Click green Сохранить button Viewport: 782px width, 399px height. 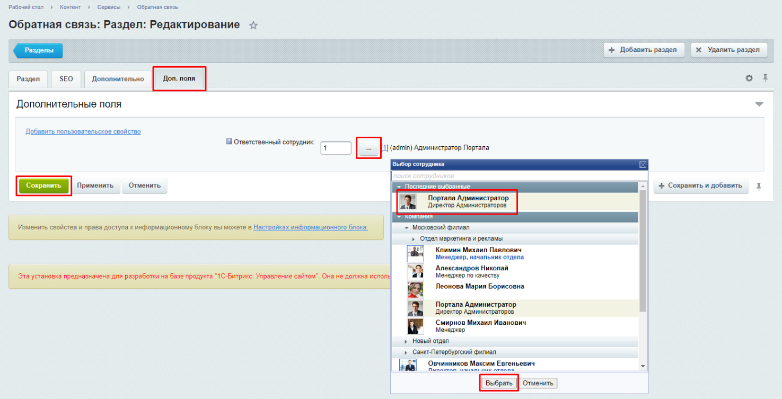(44, 185)
